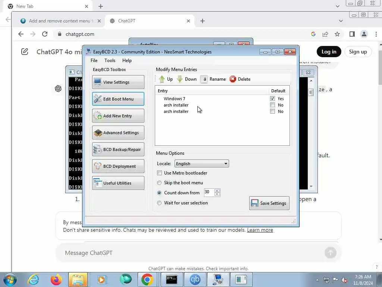Uncheck default checkbox for Windows 7
The height and width of the screenshot is (287, 382).
pos(272,98)
